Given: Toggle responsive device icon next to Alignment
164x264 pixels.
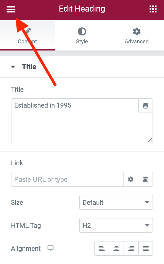Looking at the screenshot, I should point(51,248).
